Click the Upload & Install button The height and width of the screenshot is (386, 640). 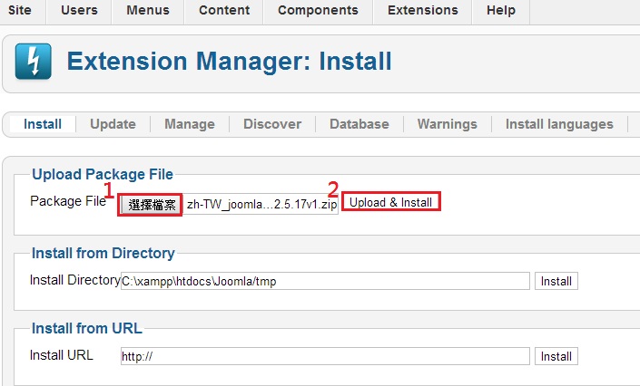point(390,202)
